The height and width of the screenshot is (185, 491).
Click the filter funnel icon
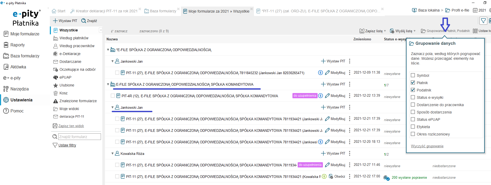[x=483, y=21]
